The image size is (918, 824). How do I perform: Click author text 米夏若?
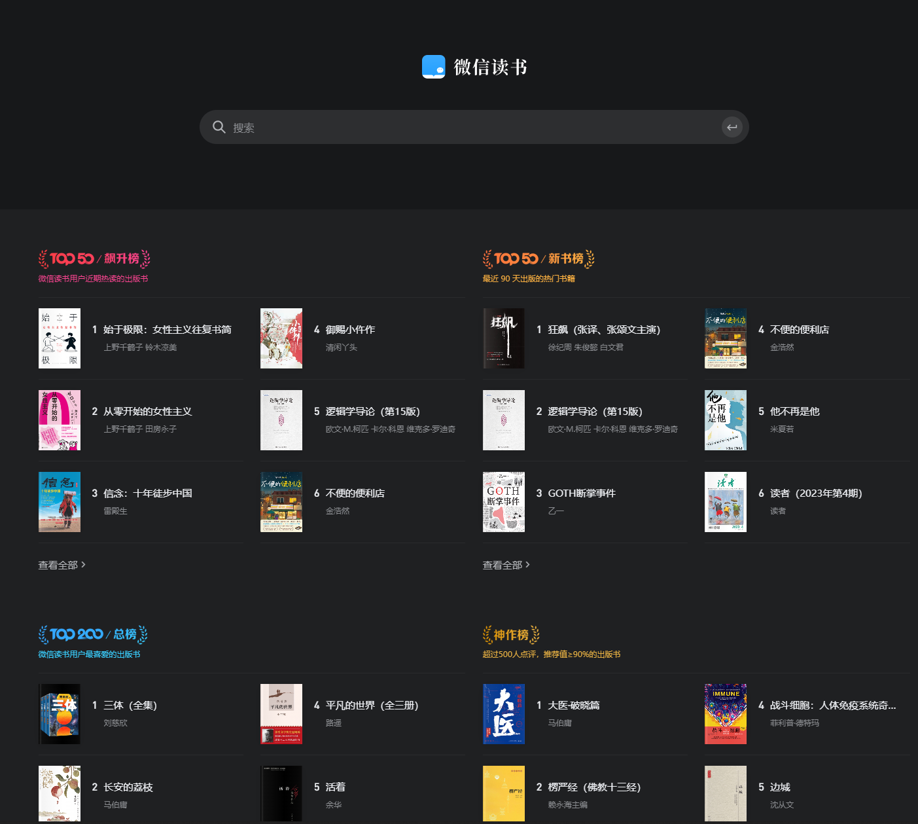tap(782, 429)
